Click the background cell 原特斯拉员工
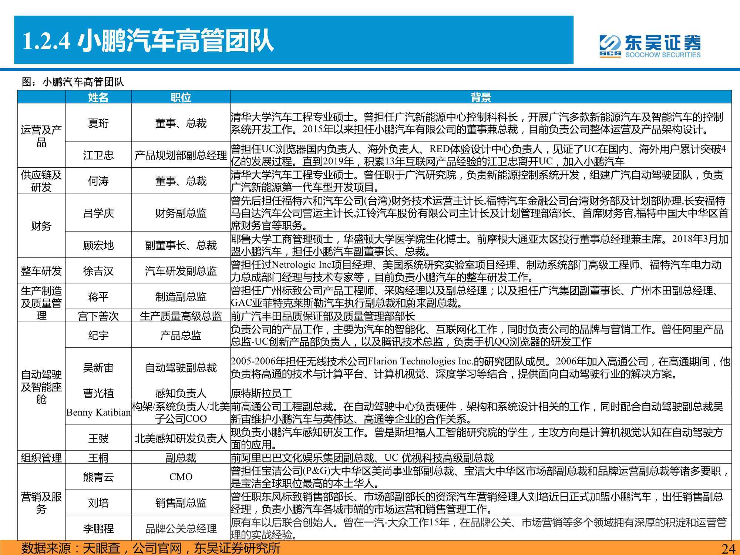This screenshot has width=740, height=555. (x=481, y=393)
